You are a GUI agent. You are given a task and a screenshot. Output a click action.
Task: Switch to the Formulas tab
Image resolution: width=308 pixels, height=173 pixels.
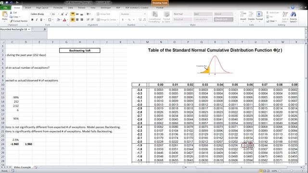58,8
